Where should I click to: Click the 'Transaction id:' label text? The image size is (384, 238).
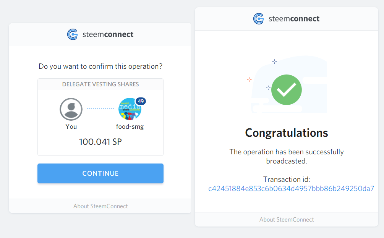coord(287,180)
